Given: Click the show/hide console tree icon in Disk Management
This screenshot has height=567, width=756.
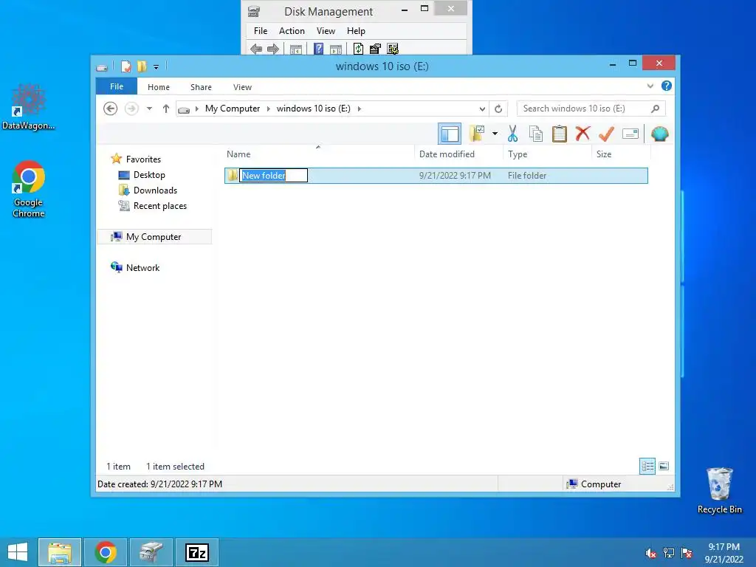Looking at the screenshot, I should click(x=295, y=49).
